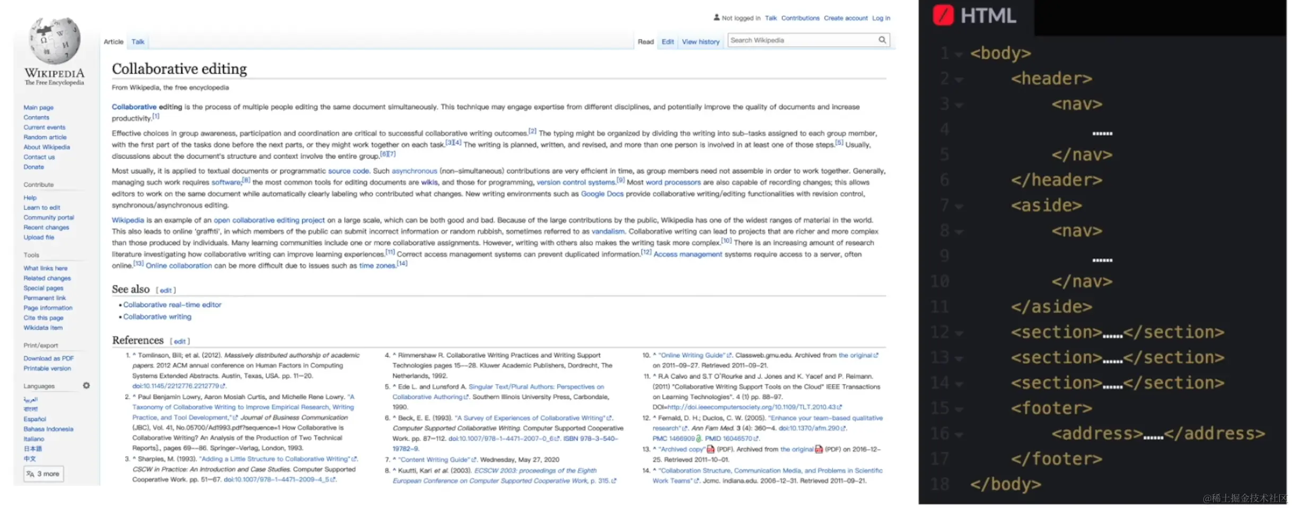
Task: Open the Languages settings gear icon
Action: coord(86,386)
